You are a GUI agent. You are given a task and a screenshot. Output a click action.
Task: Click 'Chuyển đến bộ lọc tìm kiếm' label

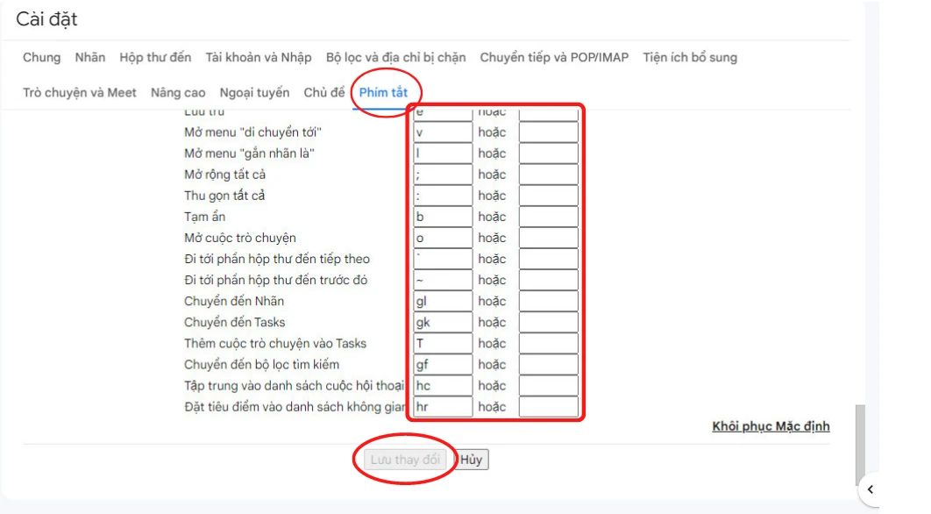tap(262, 364)
